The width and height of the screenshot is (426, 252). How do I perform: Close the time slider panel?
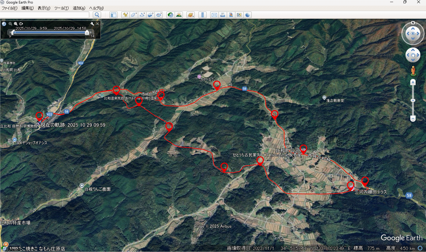[98, 24]
